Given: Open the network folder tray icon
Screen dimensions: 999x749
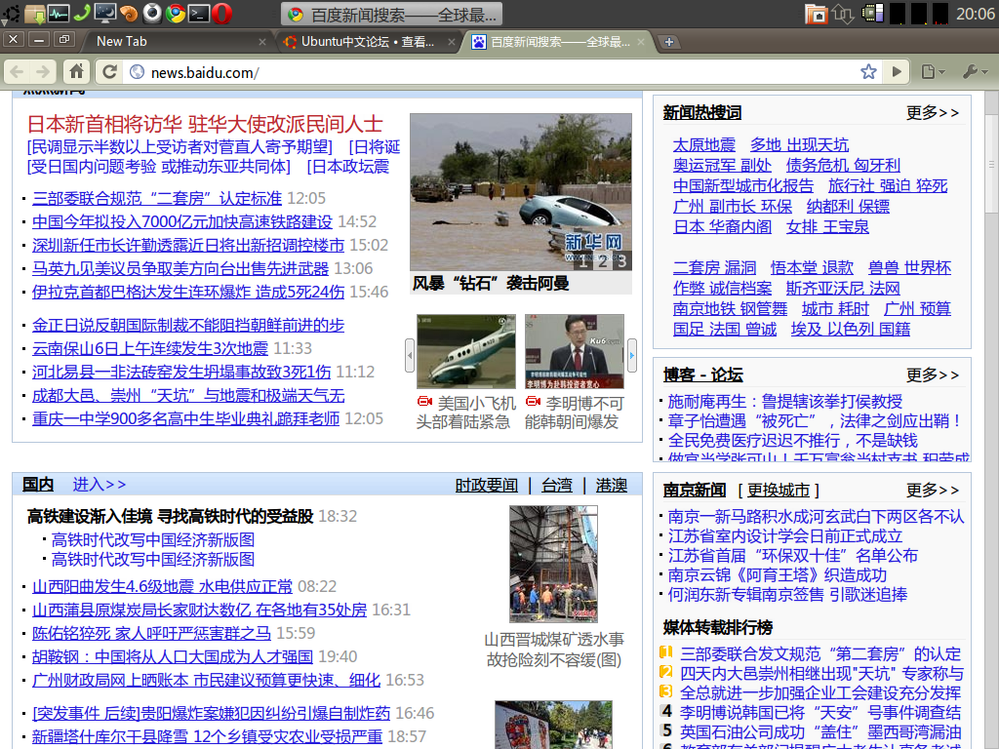Looking at the screenshot, I should click(817, 14).
